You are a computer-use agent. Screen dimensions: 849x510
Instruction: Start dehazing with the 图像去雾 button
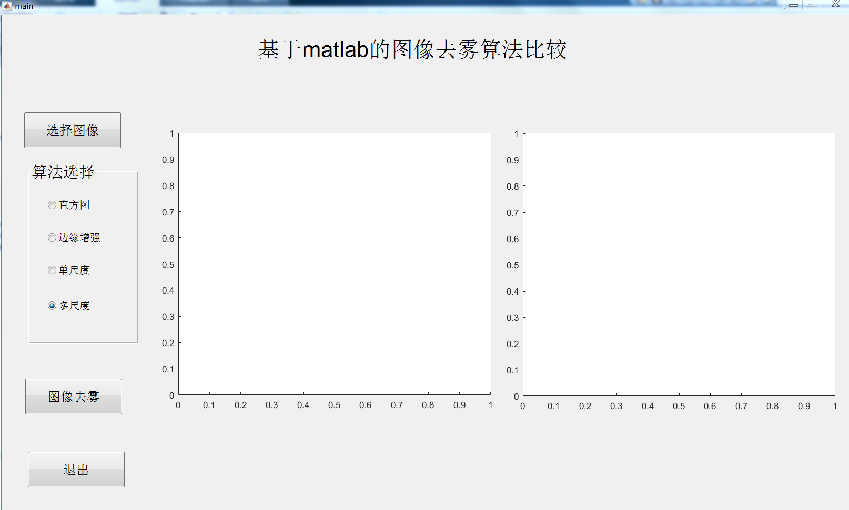pos(74,397)
